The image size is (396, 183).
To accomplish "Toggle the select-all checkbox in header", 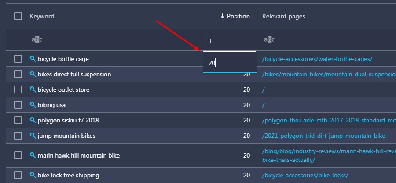I will pyautogui.click(x=18, y=16).
